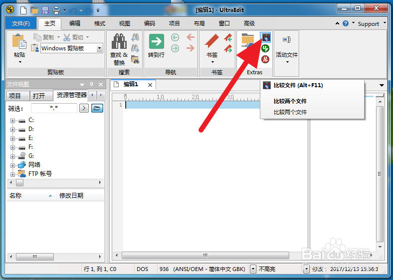The image size is (393, 280).
Task: Click the green Go to line icon
Action: pyautogui.click(x=157, y=41)
